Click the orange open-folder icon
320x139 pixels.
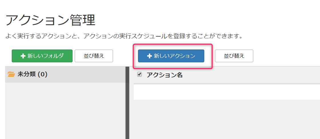[11, 74]
